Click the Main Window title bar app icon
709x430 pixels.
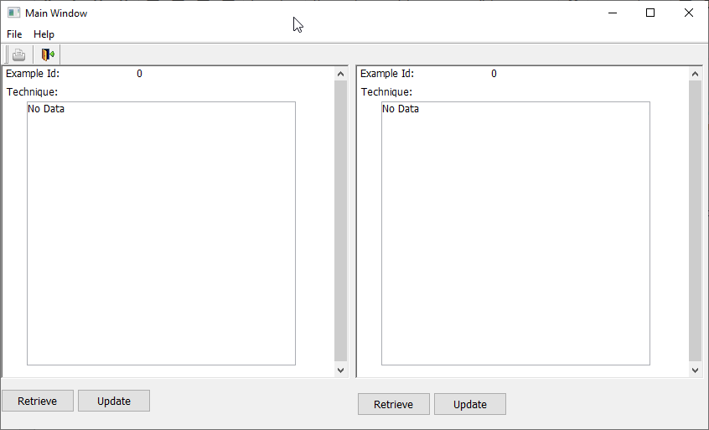click(x=13, y=13)
